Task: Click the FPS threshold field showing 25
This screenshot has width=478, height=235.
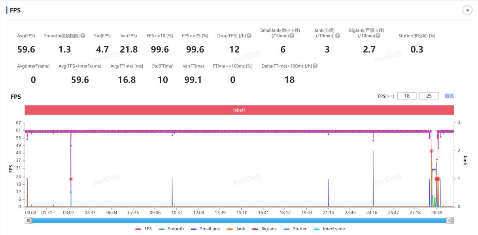Action: [429, 96]
